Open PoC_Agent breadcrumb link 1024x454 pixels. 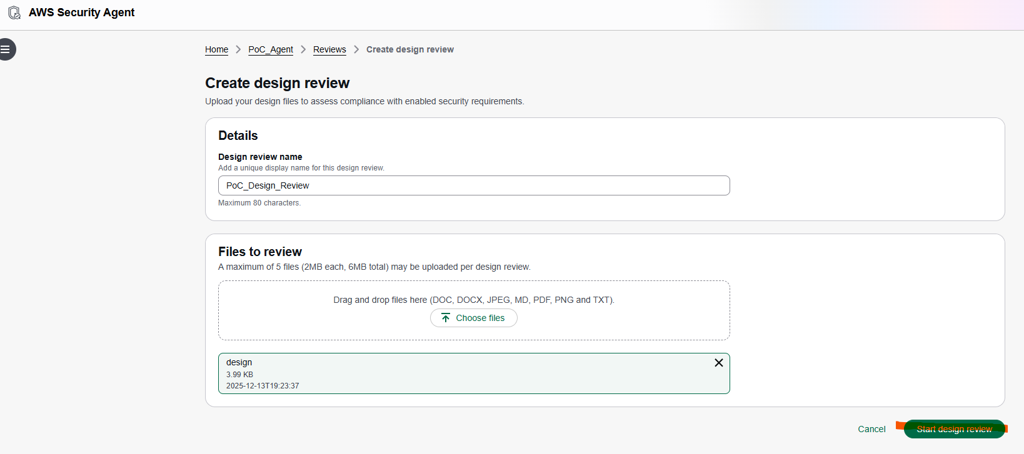pos(271,49)
